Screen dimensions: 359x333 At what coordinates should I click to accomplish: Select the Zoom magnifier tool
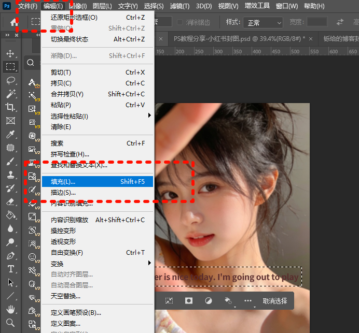(x=10, y=323)
